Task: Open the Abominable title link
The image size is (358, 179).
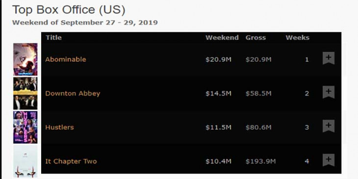Action: click(66, 59)
